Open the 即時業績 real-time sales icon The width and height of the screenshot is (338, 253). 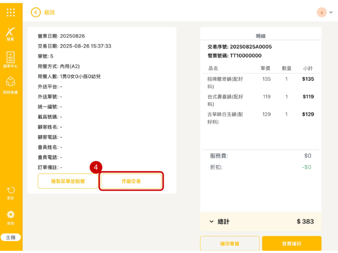(11, 82)
